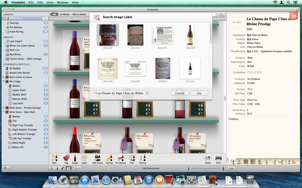Open the File menu
302x188 pixels.
[x=31, y=2]
